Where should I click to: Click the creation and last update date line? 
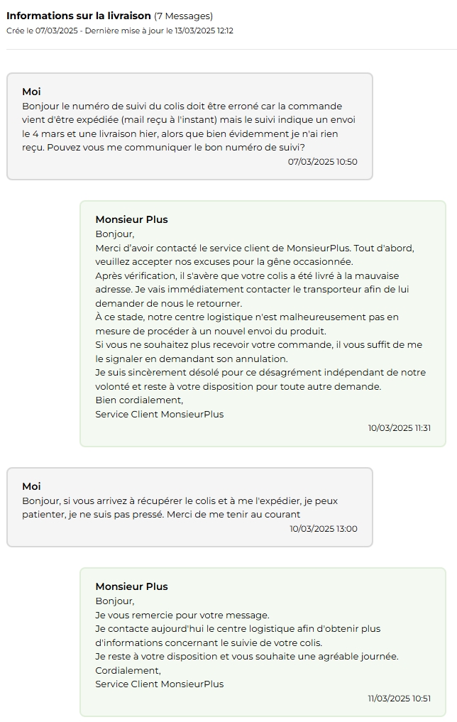[120, 31]
